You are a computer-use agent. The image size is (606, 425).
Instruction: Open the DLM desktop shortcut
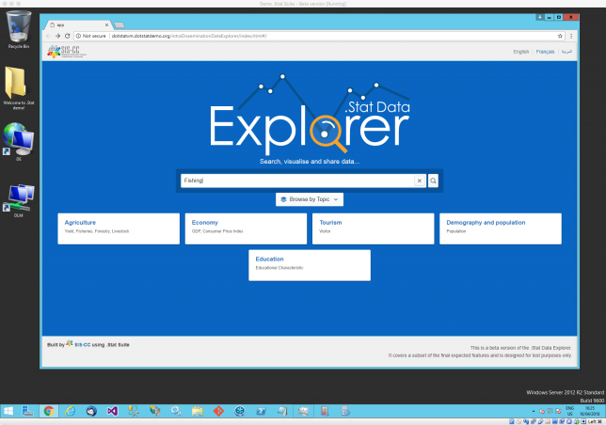point(19,200)
